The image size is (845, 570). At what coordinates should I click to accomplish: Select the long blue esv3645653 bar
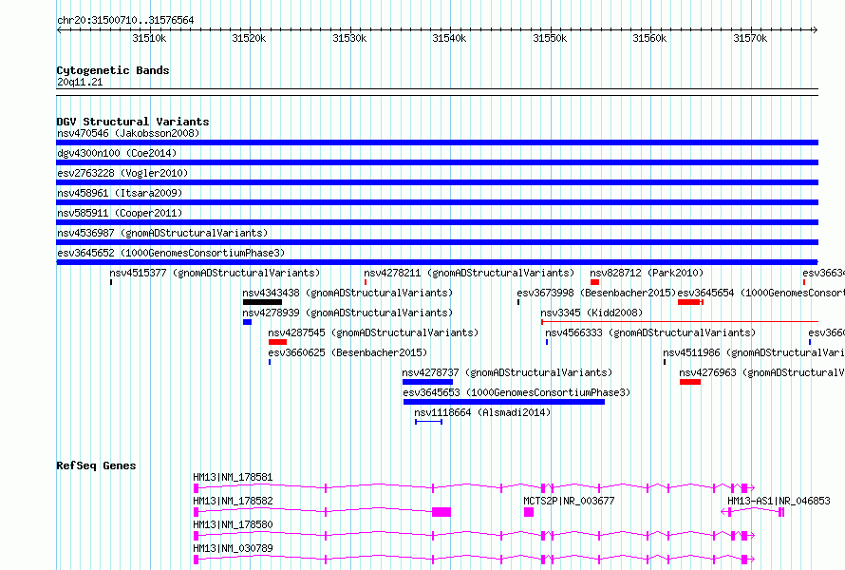[504, 402]
